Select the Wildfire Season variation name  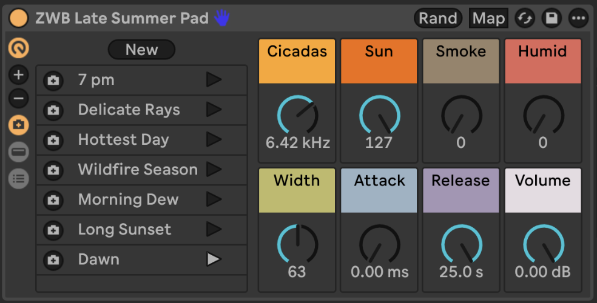(x=138, y=170)
